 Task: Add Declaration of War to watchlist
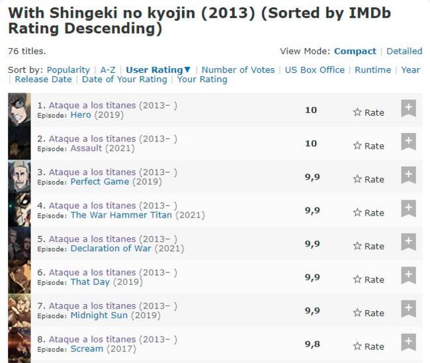[x=408, y=242]
